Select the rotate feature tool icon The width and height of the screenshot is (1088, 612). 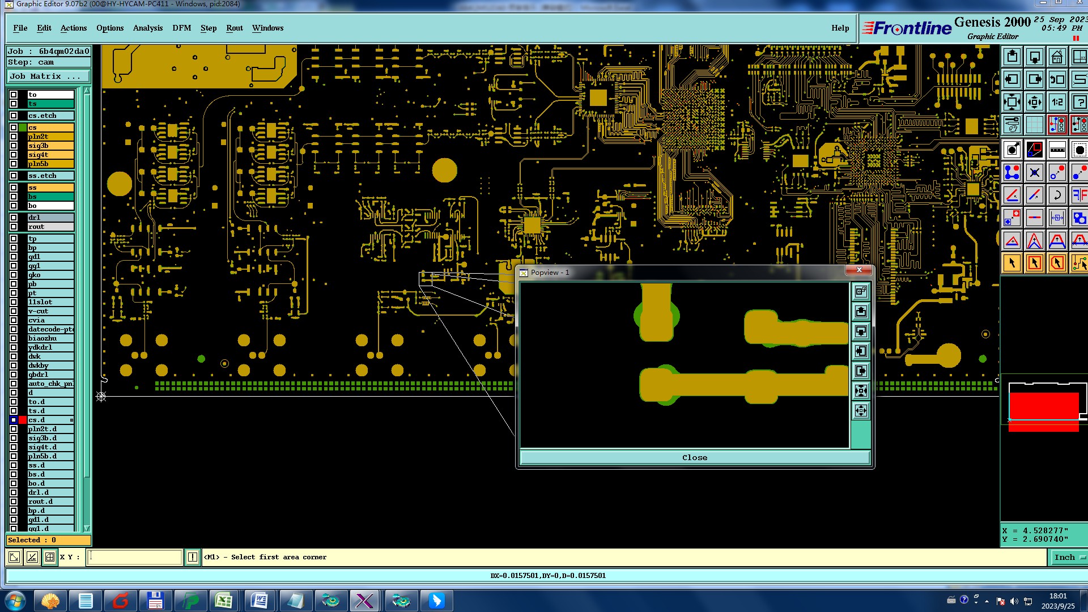(1057, 195)
